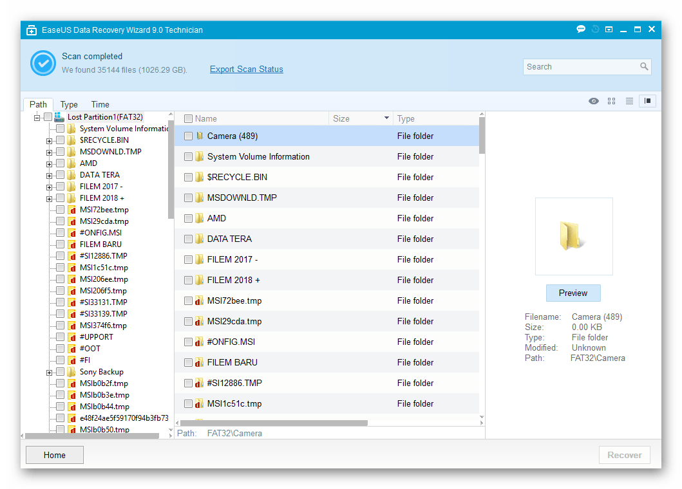Toggle the preview panel view icon

click(x=647, y=101)
